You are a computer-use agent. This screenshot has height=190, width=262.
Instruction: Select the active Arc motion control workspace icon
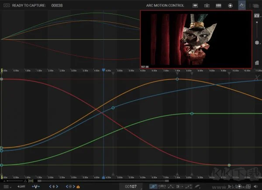(242, 5)
